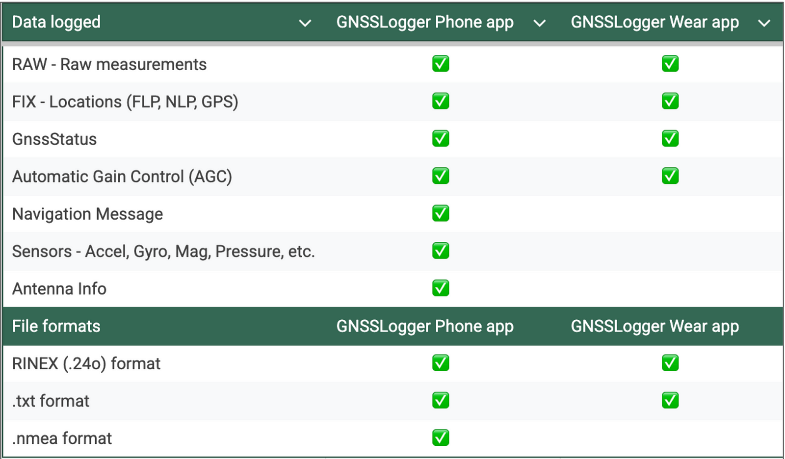Click Wear app checkmark for RINEX format
Viewport: 785px width, 459px height.
point(670,363)
